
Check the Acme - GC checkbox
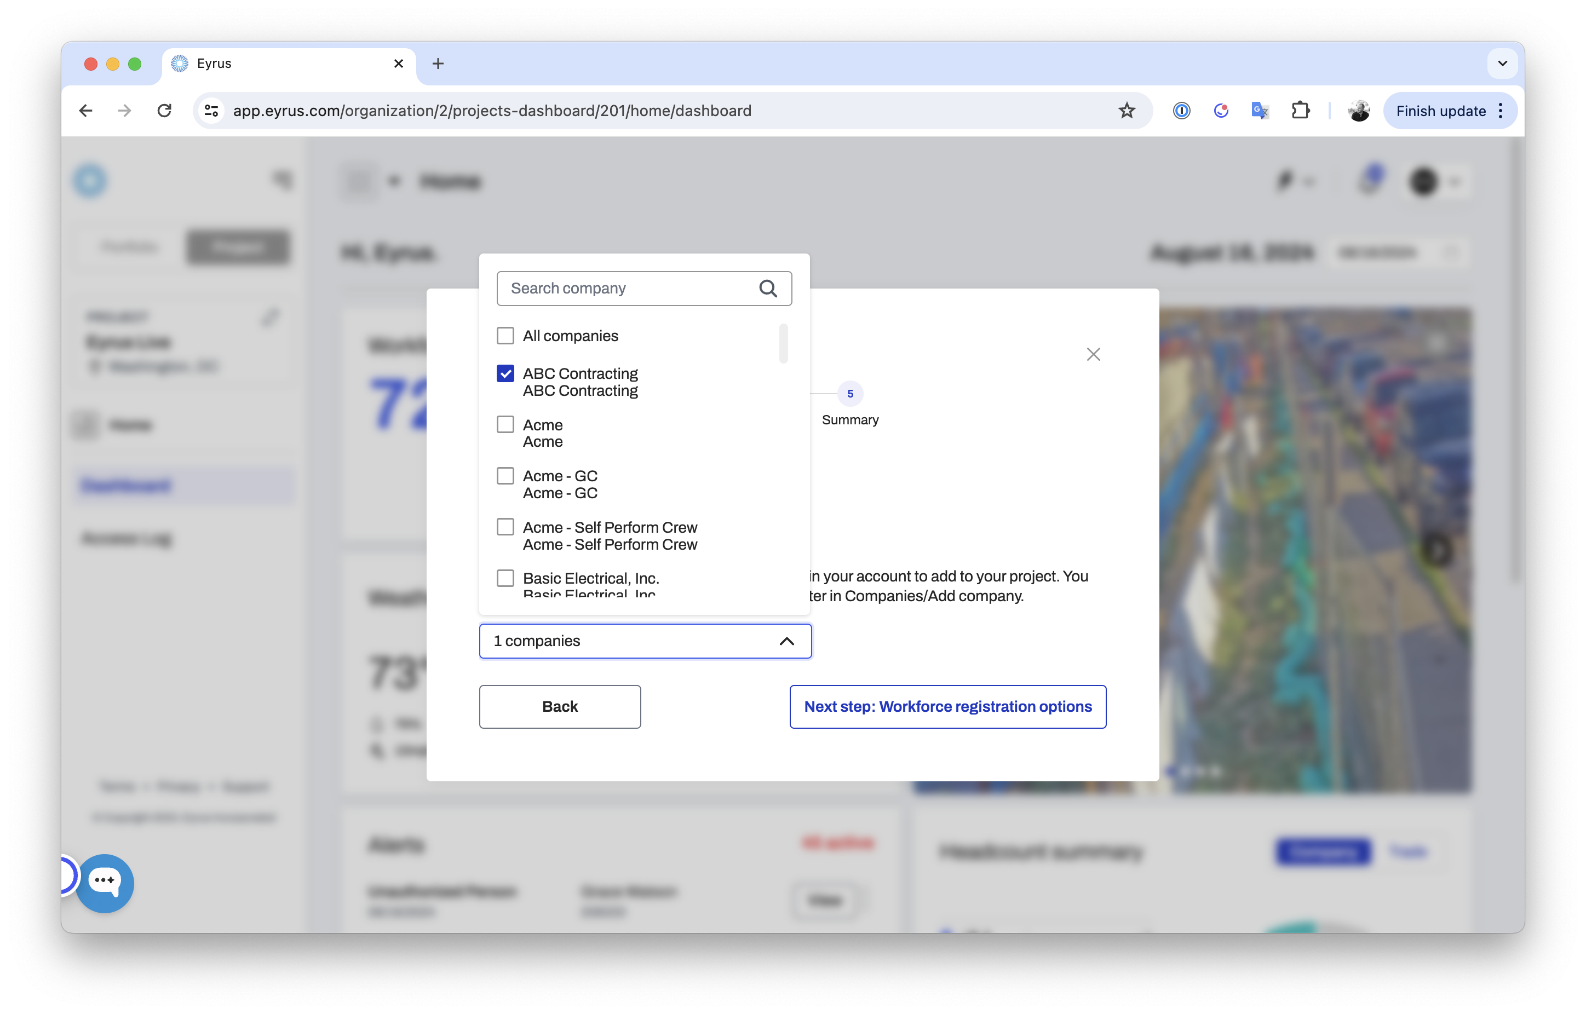pyautogui.click(x=505, y=475)
